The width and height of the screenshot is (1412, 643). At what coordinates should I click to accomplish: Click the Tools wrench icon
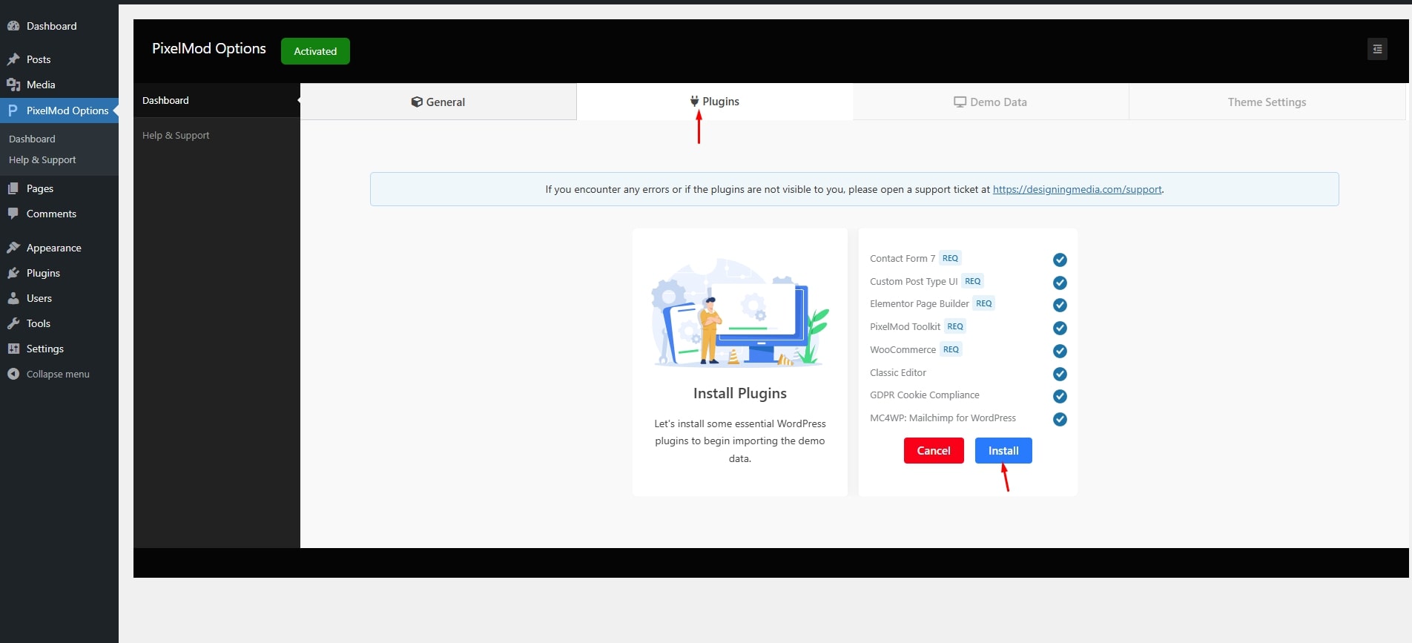13,323
